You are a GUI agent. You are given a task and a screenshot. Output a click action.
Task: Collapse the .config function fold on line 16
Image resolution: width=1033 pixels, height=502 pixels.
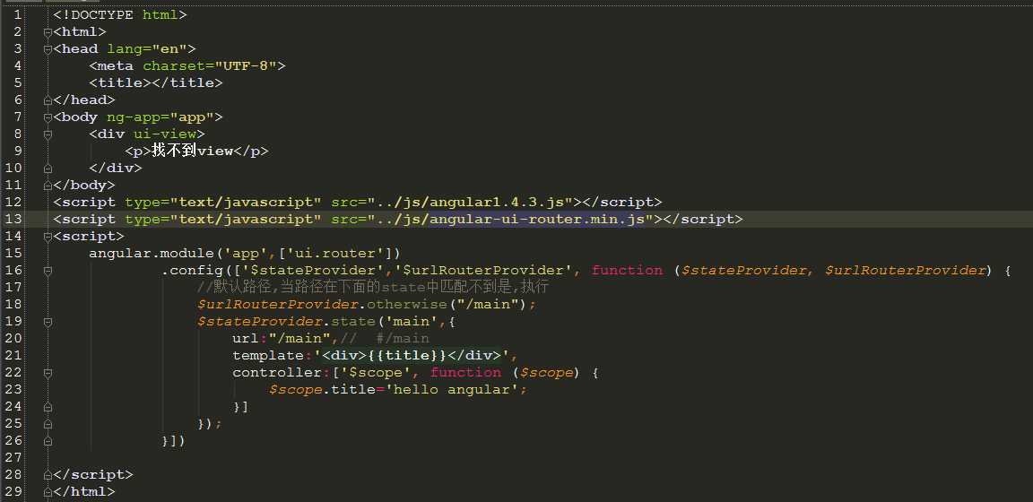tap(48, 270)
